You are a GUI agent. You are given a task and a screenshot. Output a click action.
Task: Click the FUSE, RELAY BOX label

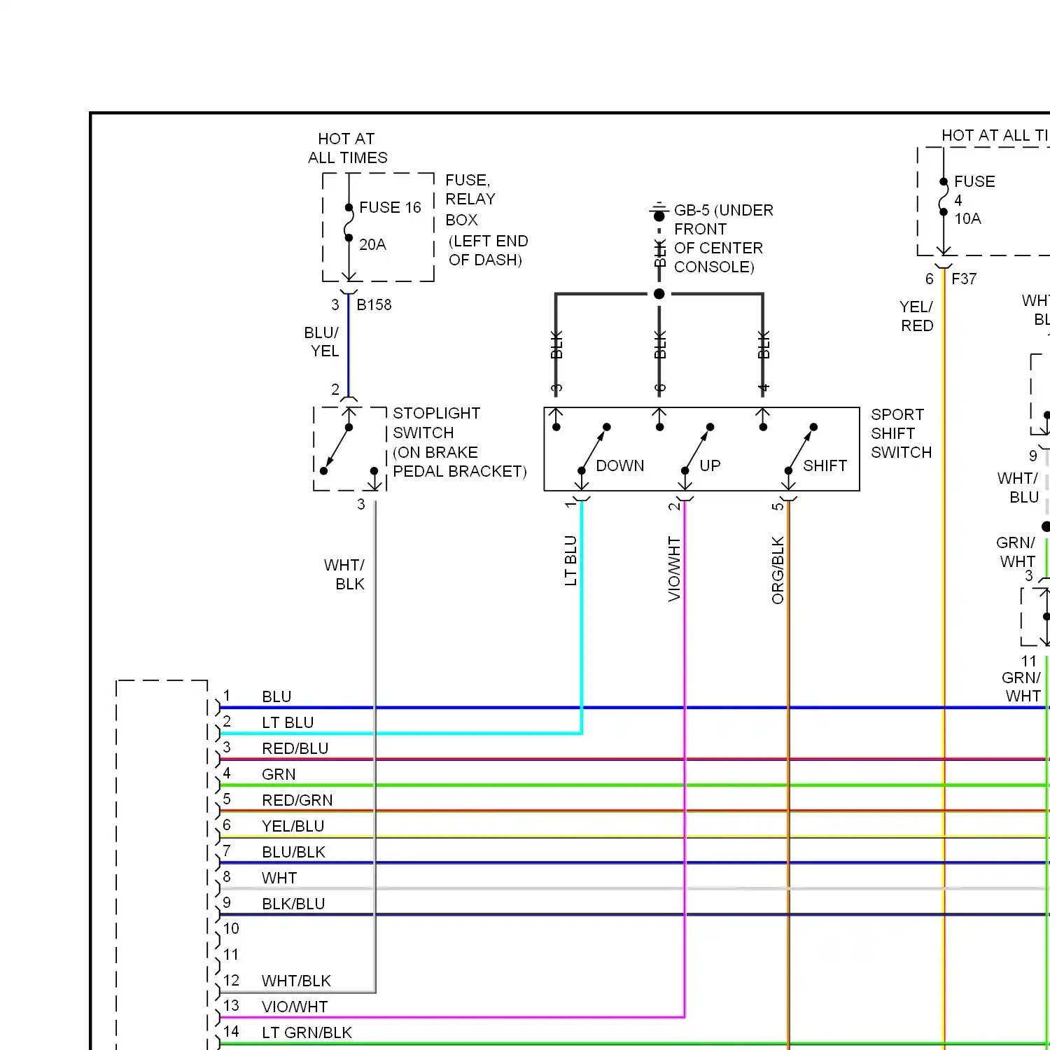(x=470, y=199)
